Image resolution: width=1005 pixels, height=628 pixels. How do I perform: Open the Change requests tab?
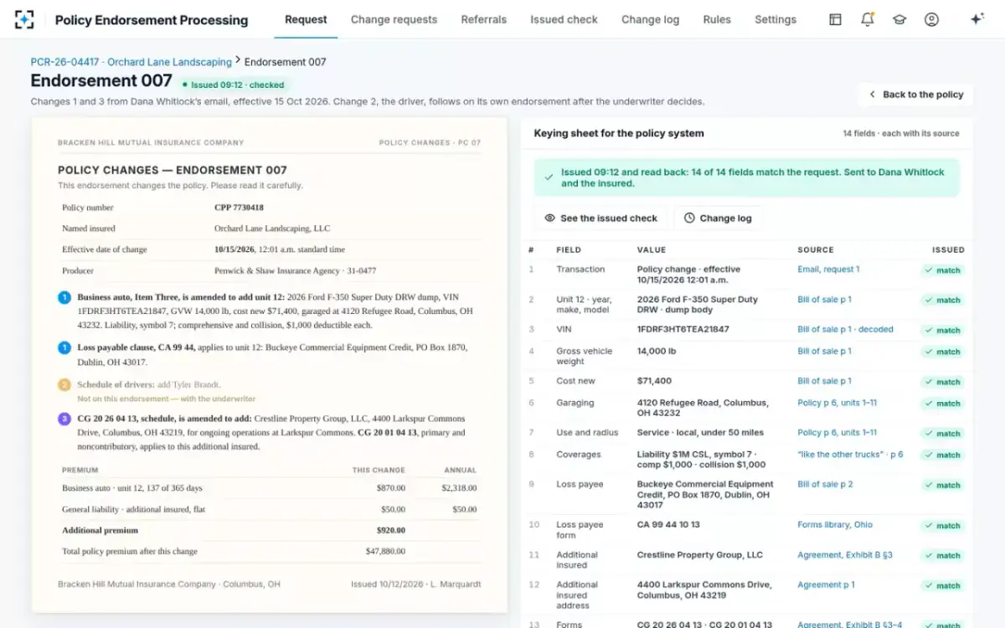tap(394, 19)
